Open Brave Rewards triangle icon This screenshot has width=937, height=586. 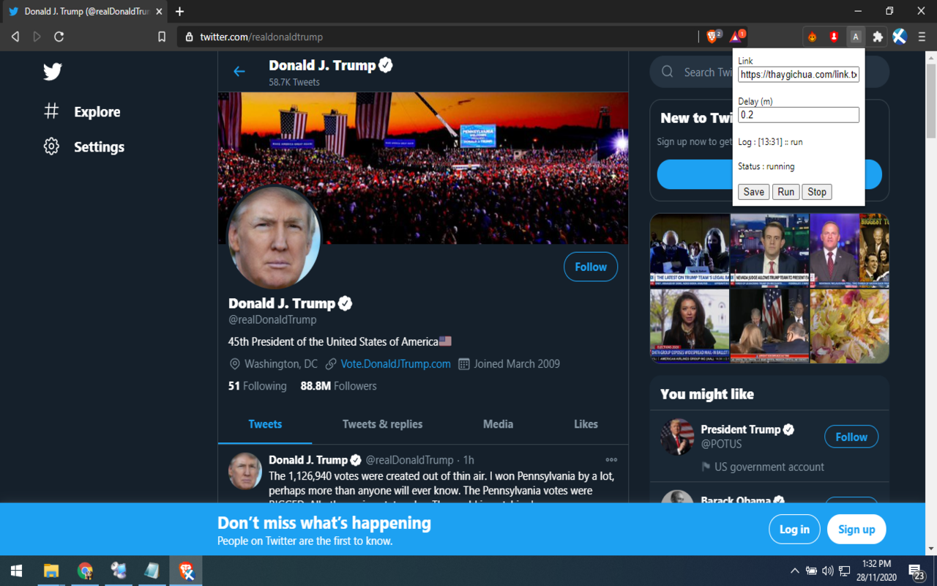736,36
